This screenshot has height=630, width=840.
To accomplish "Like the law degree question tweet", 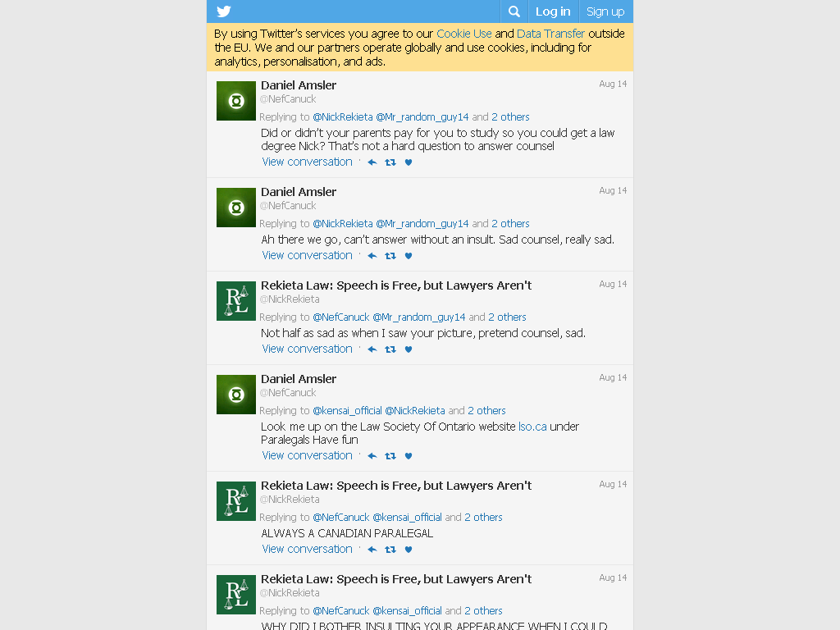I will point(409,162).
